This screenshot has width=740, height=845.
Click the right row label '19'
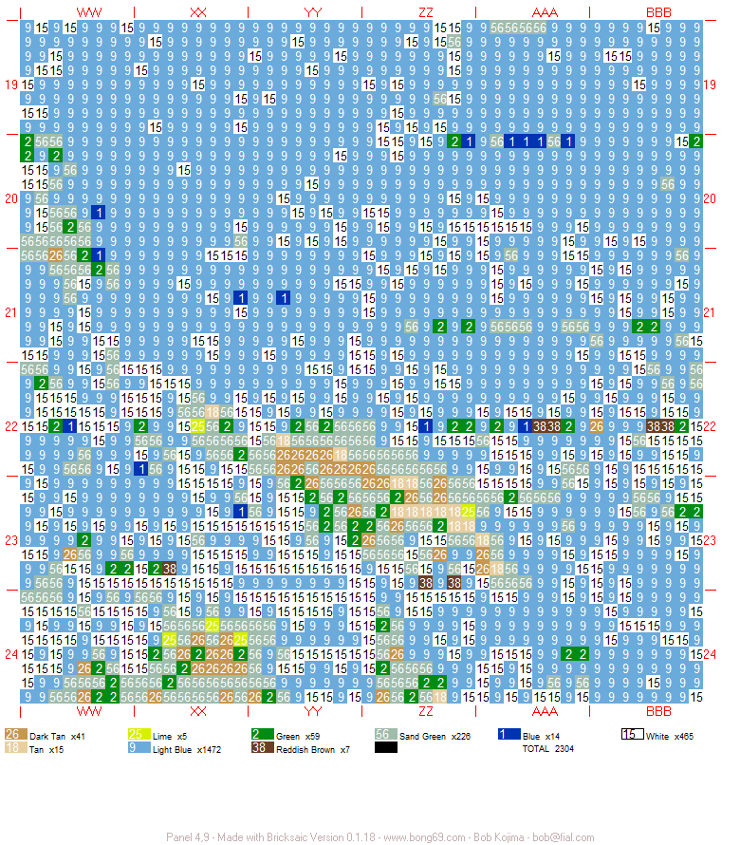click(x=710, y=84)
